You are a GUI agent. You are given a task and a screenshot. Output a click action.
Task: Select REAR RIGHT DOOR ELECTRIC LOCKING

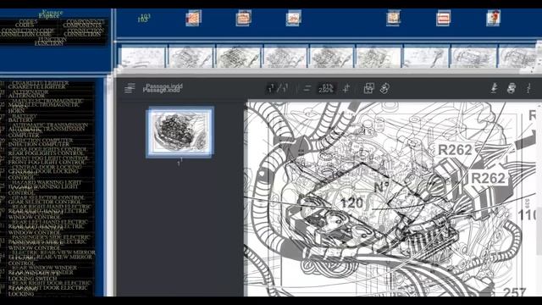click(x=48, y=288)
